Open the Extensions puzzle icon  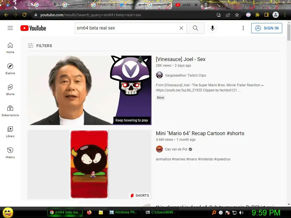(x=257, y=15)
